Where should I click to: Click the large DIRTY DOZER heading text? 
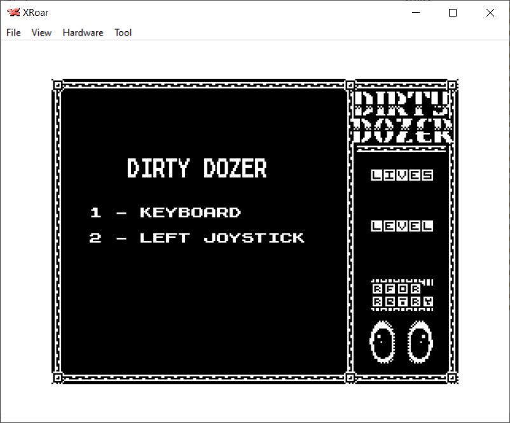pyautogui.click(x=196, y=169)
